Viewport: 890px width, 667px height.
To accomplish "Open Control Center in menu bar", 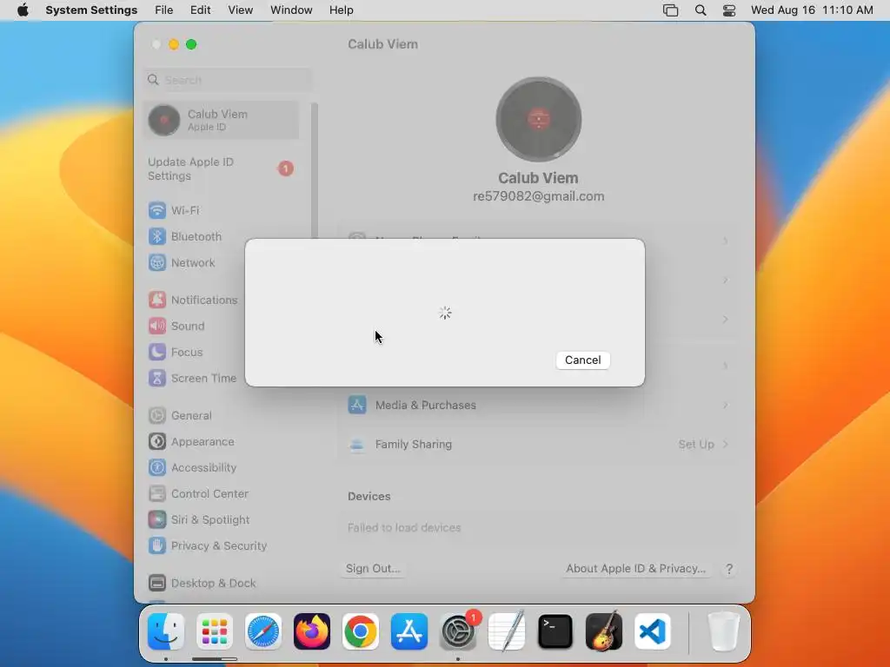I will point(729,10).
